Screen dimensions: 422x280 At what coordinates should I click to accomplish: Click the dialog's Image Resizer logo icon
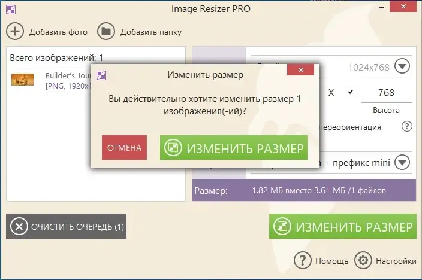pyautogui.click(x=101, y=75)
